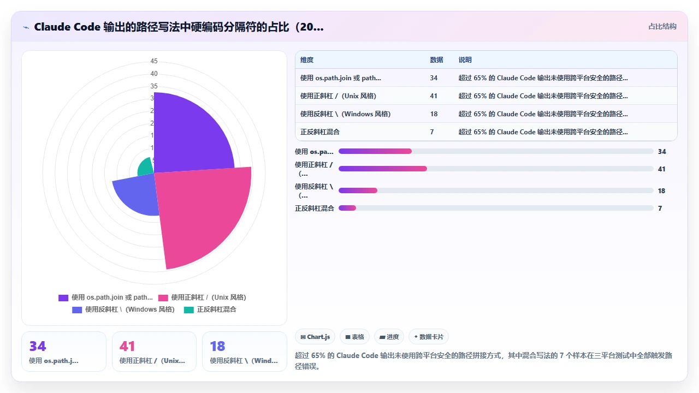The image size is (699, 393).
Task: Click the 进度 chip
Action: coord(389,337)
